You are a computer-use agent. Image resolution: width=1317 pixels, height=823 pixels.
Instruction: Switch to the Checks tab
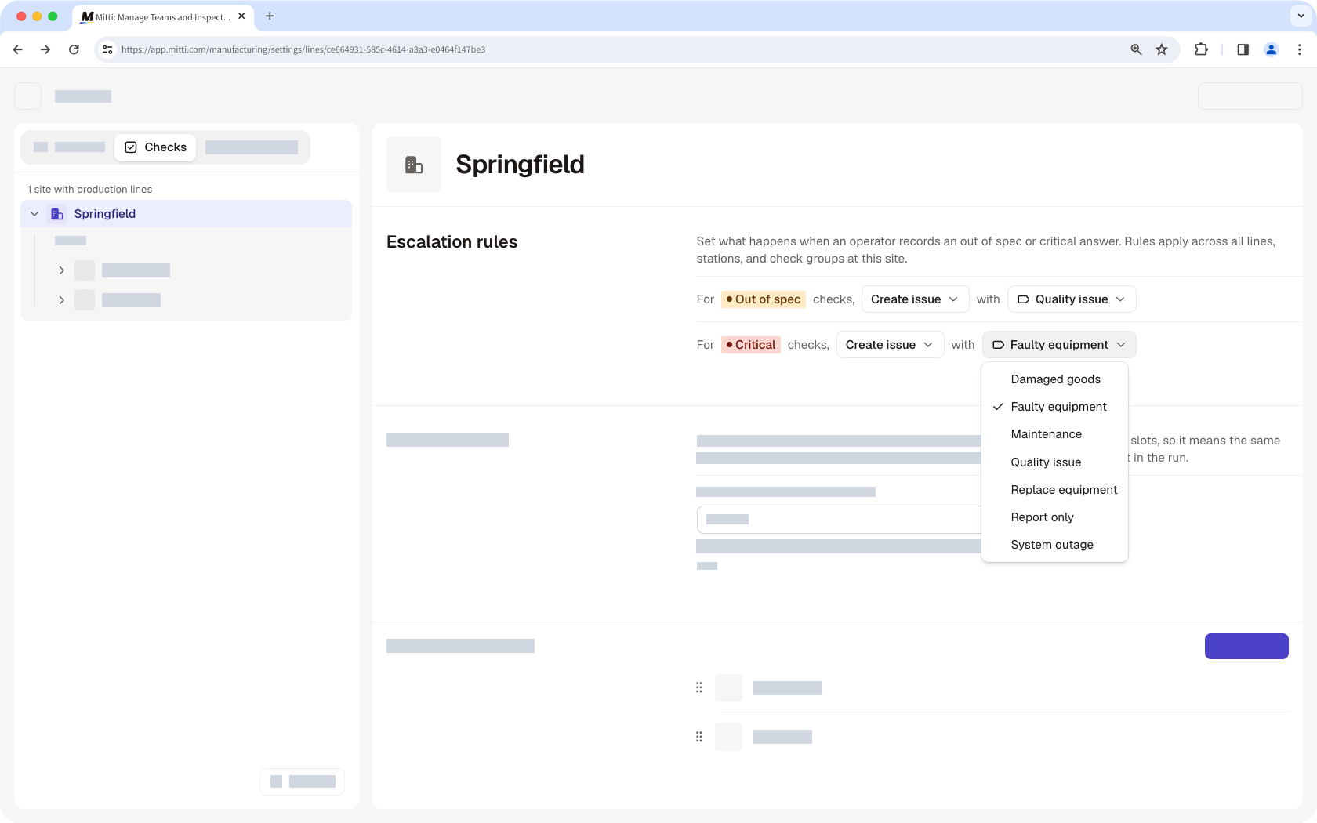(x=155, y=147)
